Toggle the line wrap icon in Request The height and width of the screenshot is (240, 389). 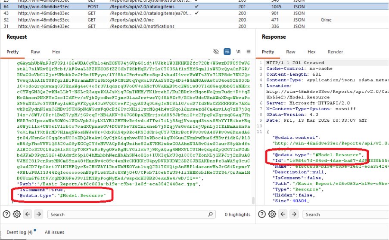227,52
